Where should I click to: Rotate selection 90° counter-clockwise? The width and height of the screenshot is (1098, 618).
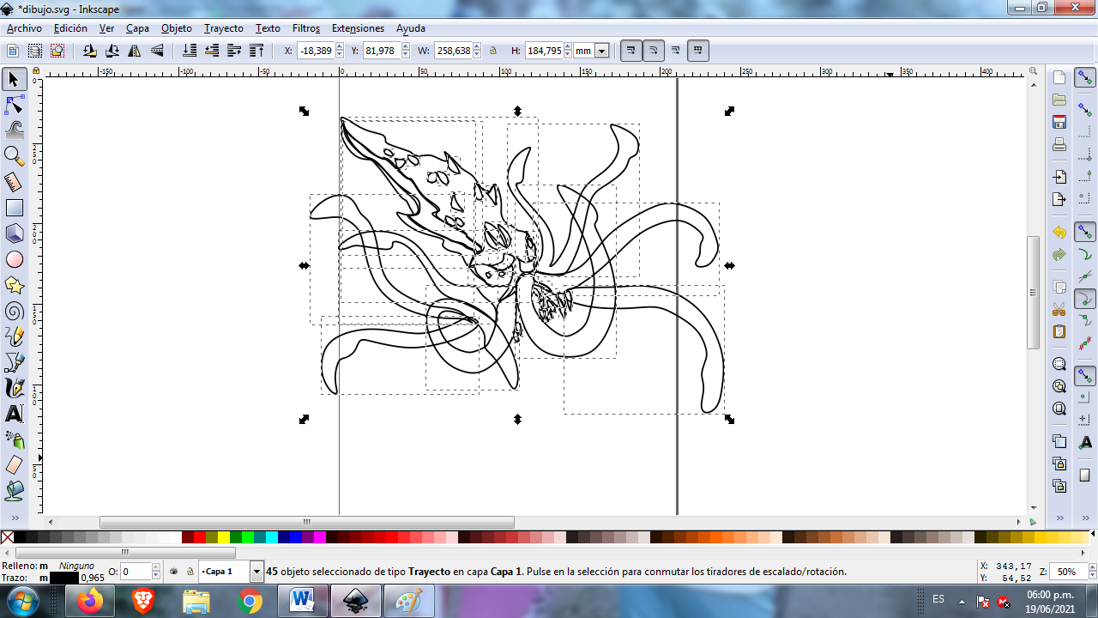pos(90,51)
